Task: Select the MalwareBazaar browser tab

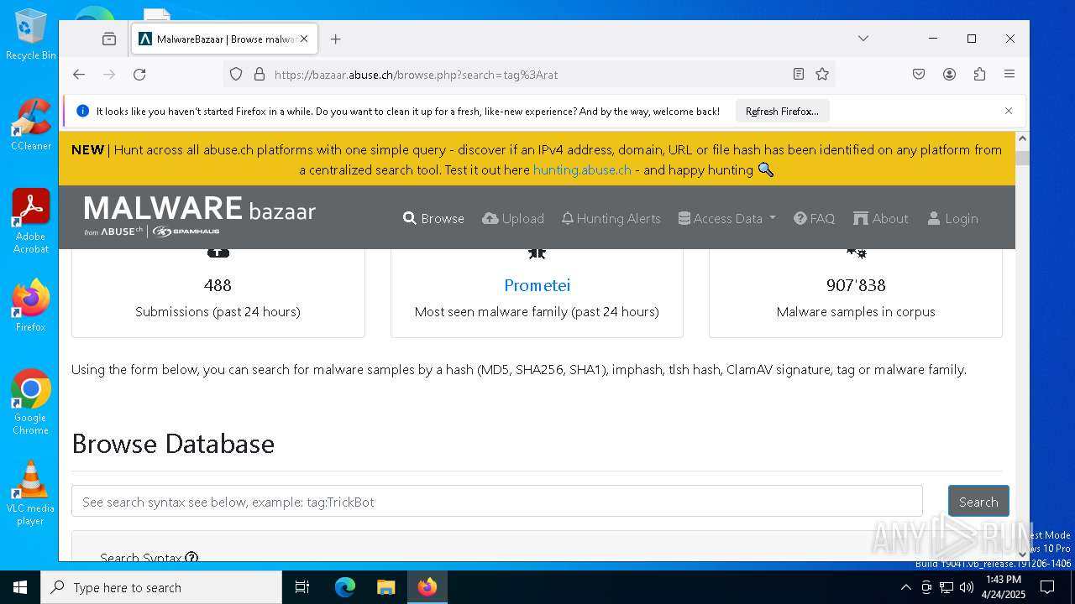Action: pos(224,39)
